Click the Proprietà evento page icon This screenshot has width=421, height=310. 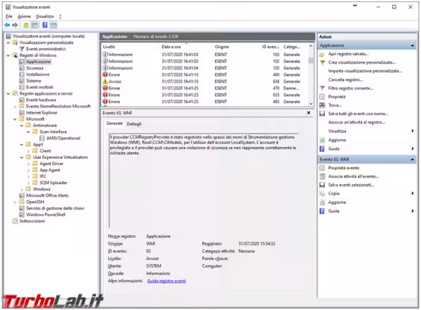point(322,168)
